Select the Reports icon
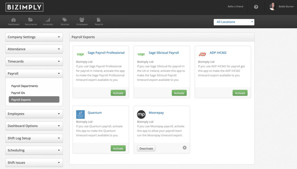 coord(99,21)
